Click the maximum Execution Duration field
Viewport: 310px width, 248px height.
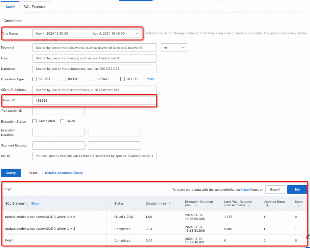point(114,132)
